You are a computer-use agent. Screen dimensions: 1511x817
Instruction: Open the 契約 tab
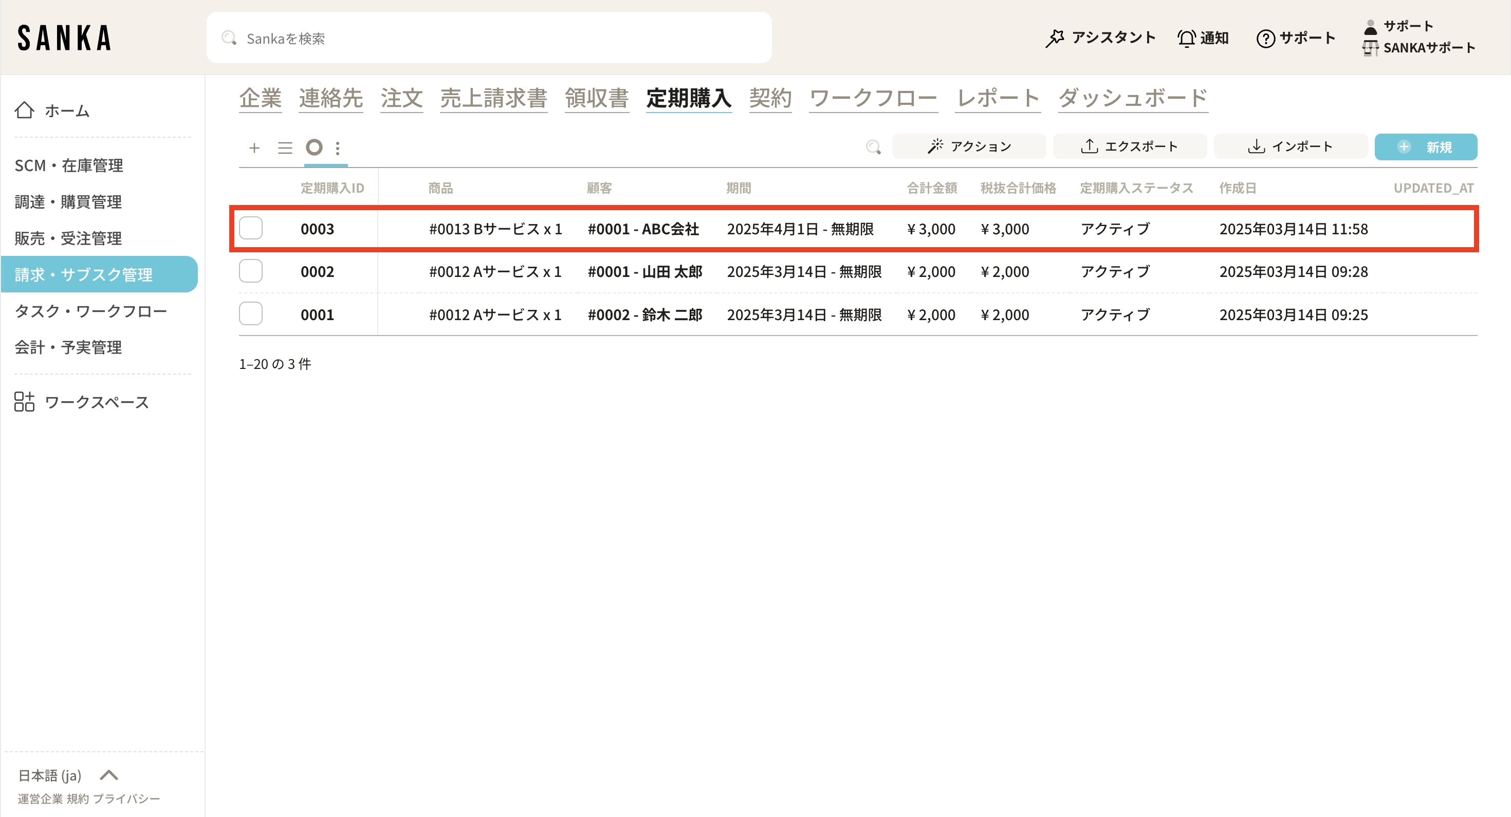770,98
